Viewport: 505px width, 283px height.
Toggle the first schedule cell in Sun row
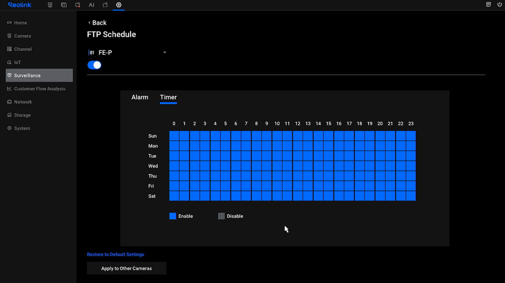pos(174,136)
